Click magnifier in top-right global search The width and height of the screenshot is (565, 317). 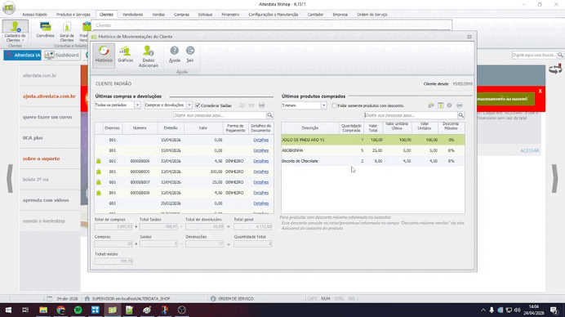pos(560,55)
